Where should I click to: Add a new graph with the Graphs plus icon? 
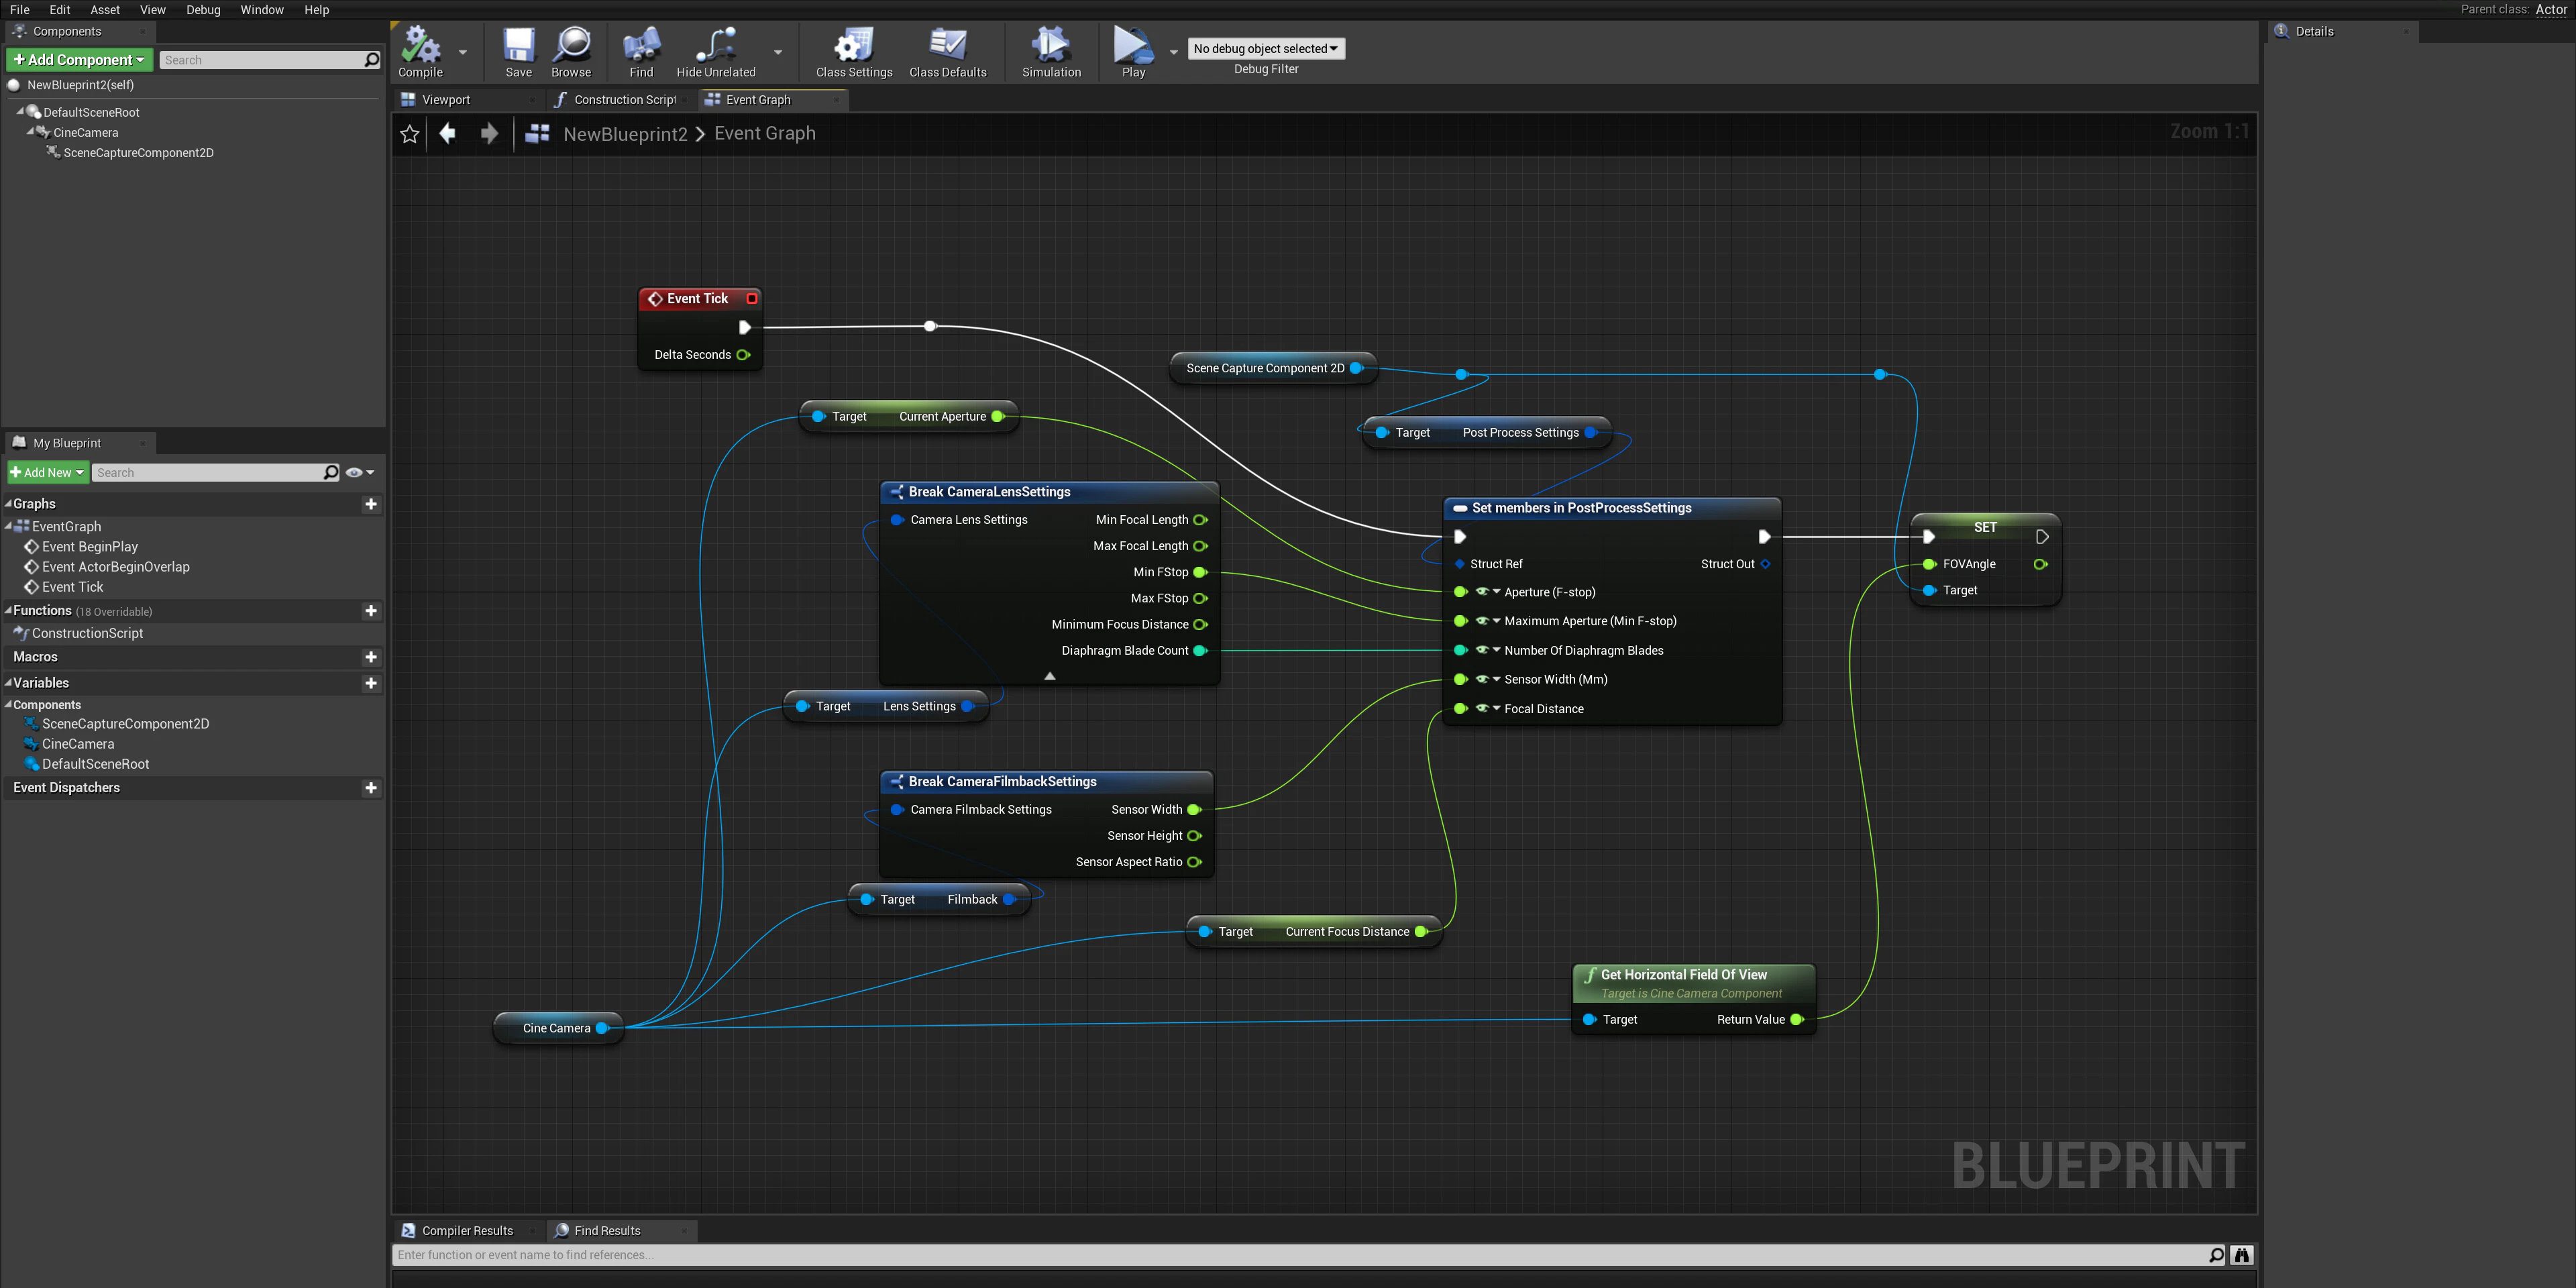(371, 504)
